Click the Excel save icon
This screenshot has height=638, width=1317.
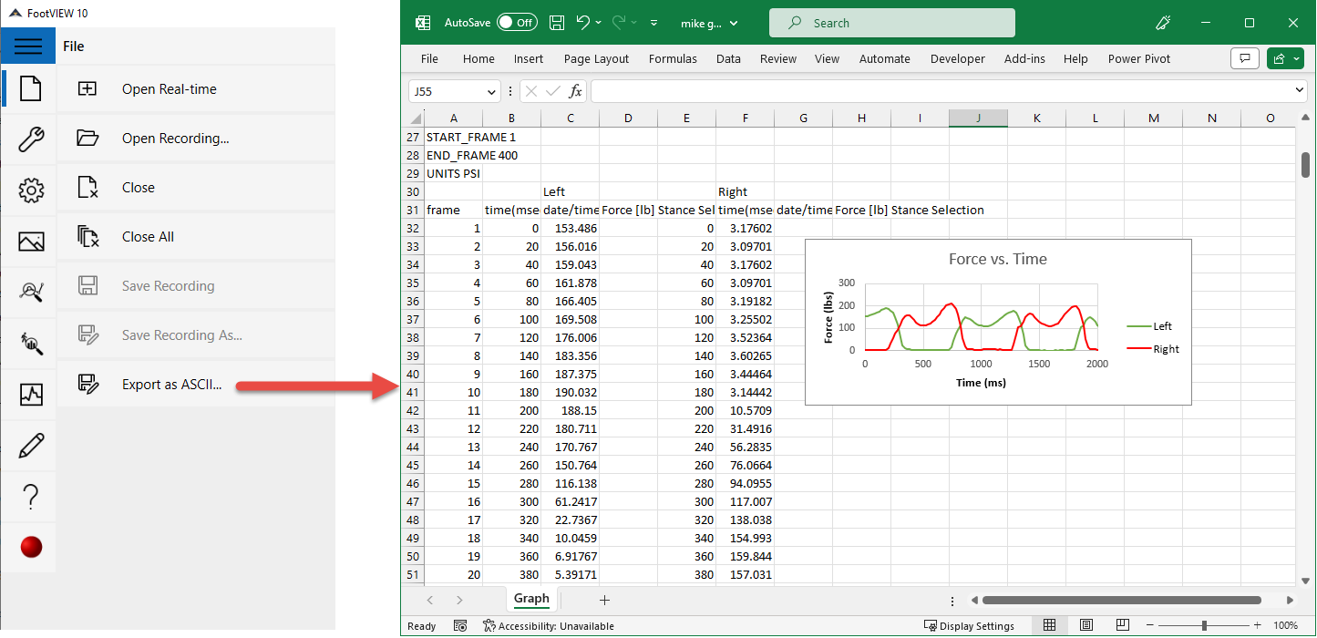click(557, 23)
